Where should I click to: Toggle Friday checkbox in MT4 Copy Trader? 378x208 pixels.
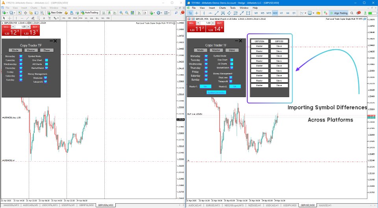click(21, 72)
